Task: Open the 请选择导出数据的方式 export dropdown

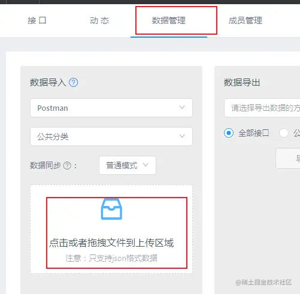Action: point(262,108)
